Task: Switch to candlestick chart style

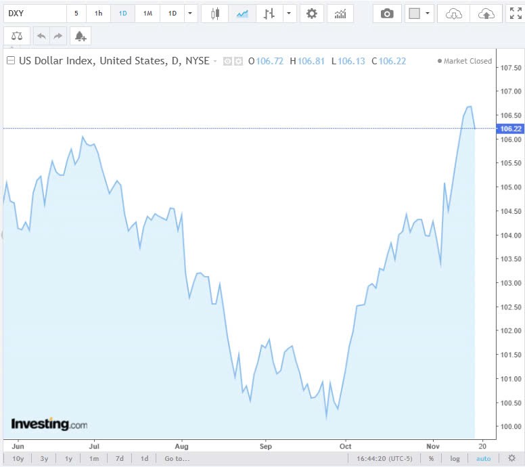Action: (x=215, y=14)
